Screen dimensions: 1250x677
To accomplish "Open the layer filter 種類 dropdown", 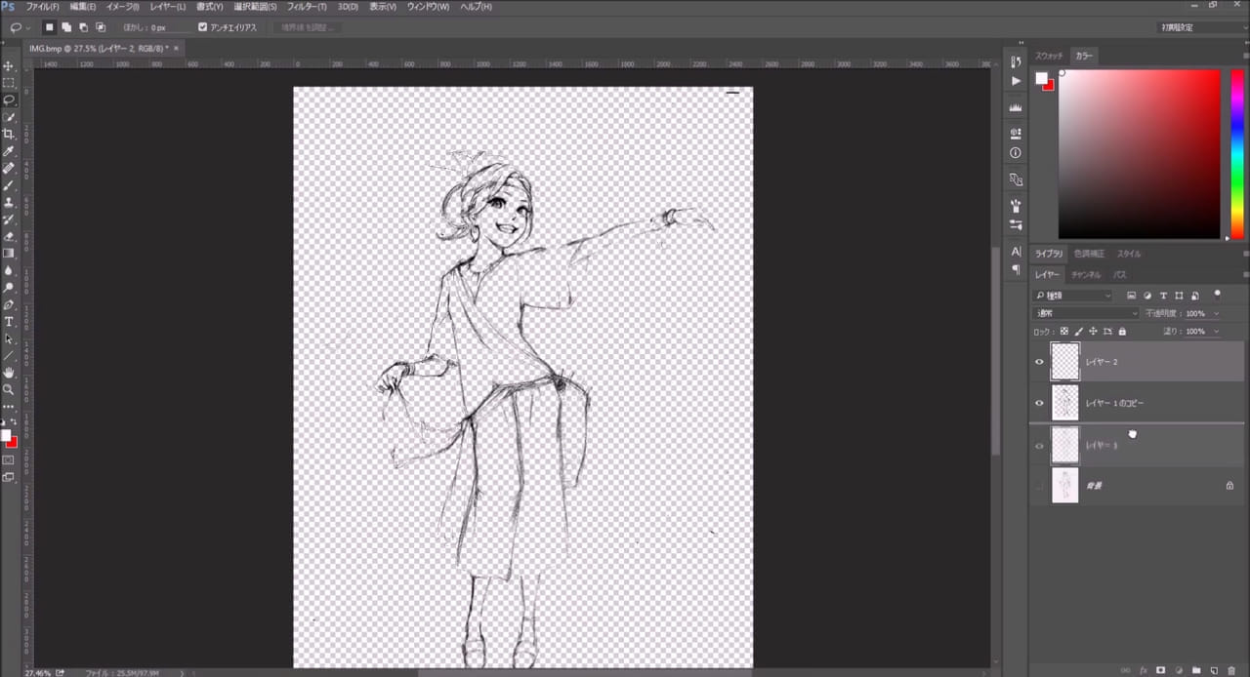I will tap(1074, 296).
